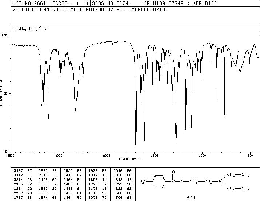Click the molecular formula C13H20N2O2 HCL

pyautogui.click(x=31, y=28)
